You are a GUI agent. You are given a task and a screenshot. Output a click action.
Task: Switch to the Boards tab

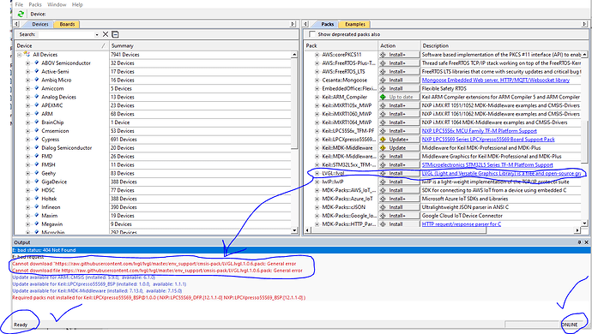pyautogui.click(x=67, y=24)
